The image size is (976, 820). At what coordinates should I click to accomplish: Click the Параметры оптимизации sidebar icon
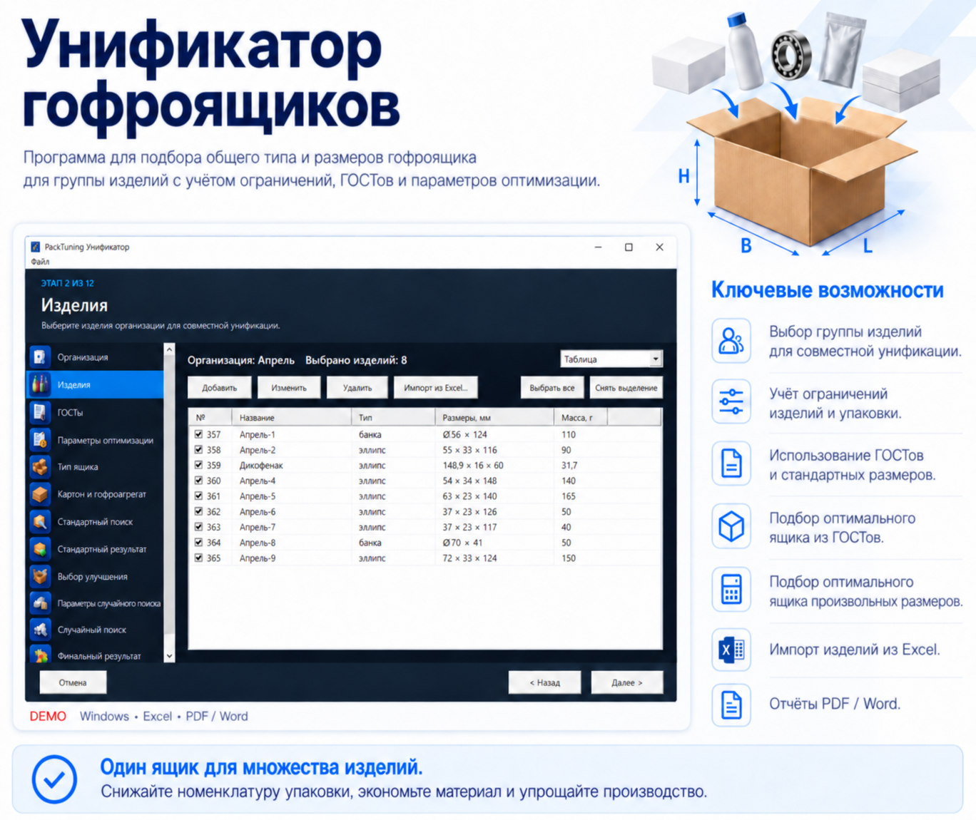(40, 440)
